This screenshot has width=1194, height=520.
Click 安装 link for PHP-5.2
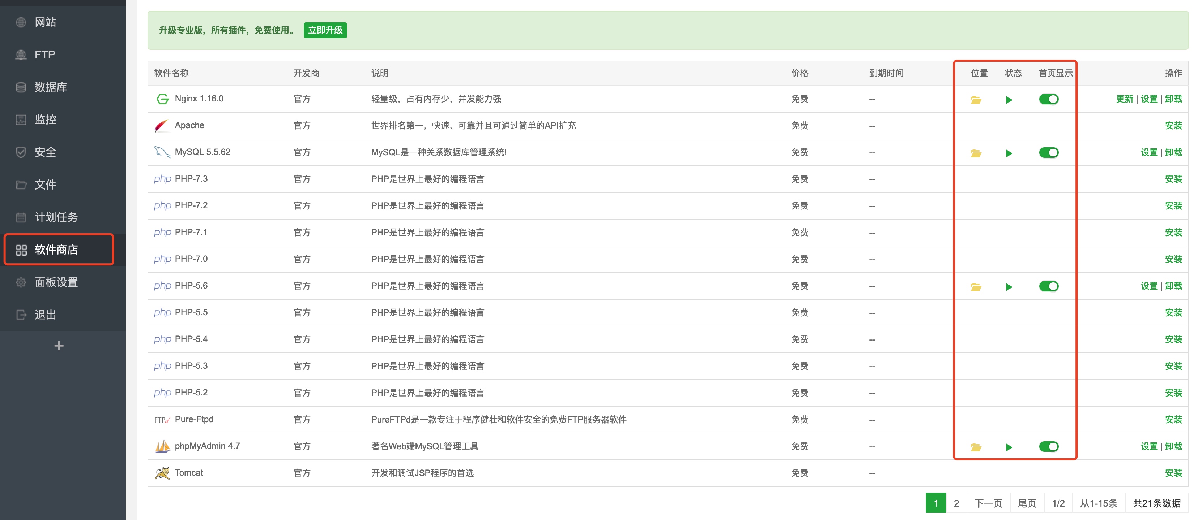click(1174, 393)
